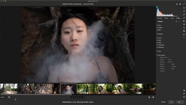Select the Radial Filter tool
The width and height of the screenshot is (186, 105).
[x=184, y=24]
